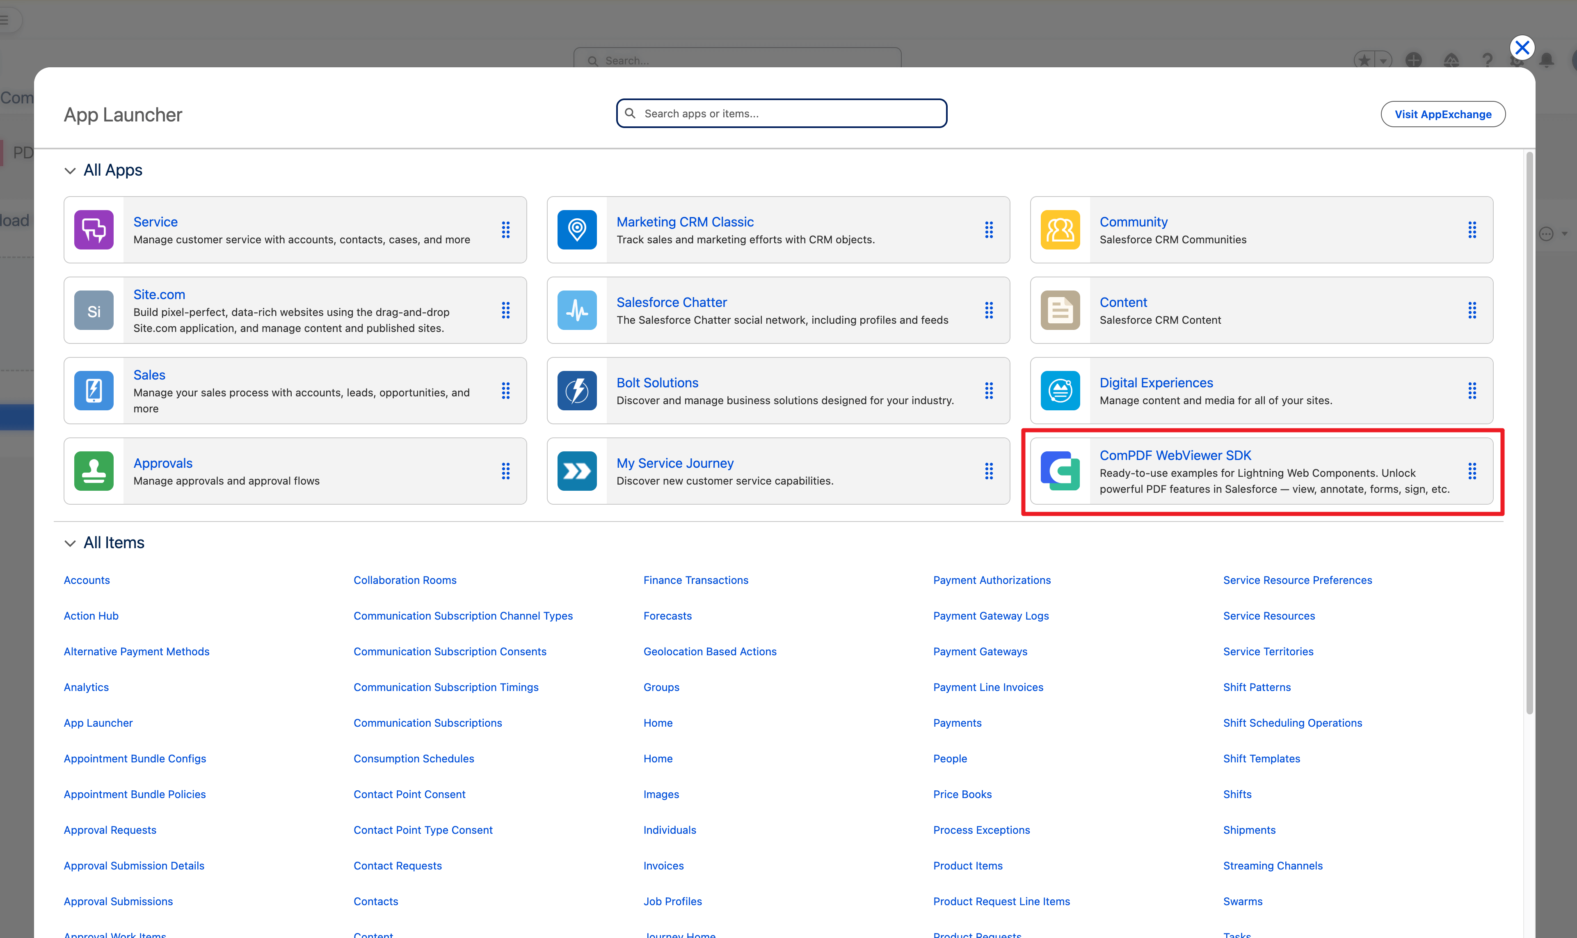This screenshot has width=1577, height=938.
Task: Open the My Service Journey app icon
Action: click(576, 471)
